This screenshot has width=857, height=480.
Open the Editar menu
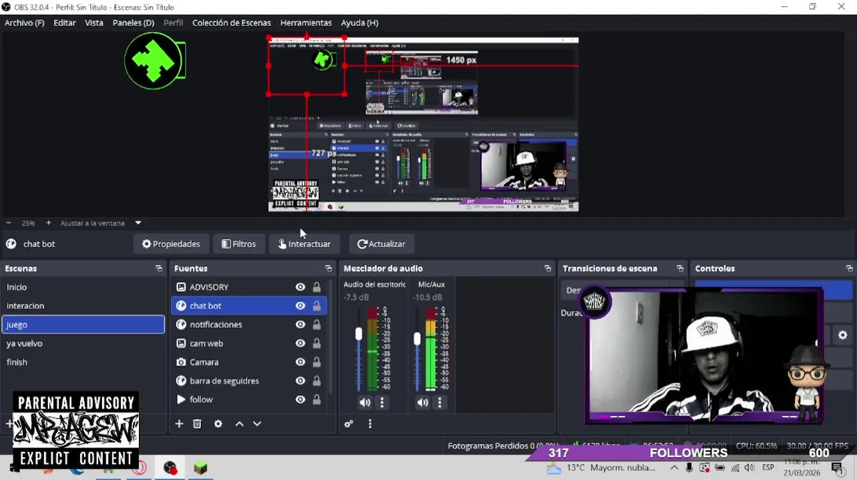click(x=65, y=23)
